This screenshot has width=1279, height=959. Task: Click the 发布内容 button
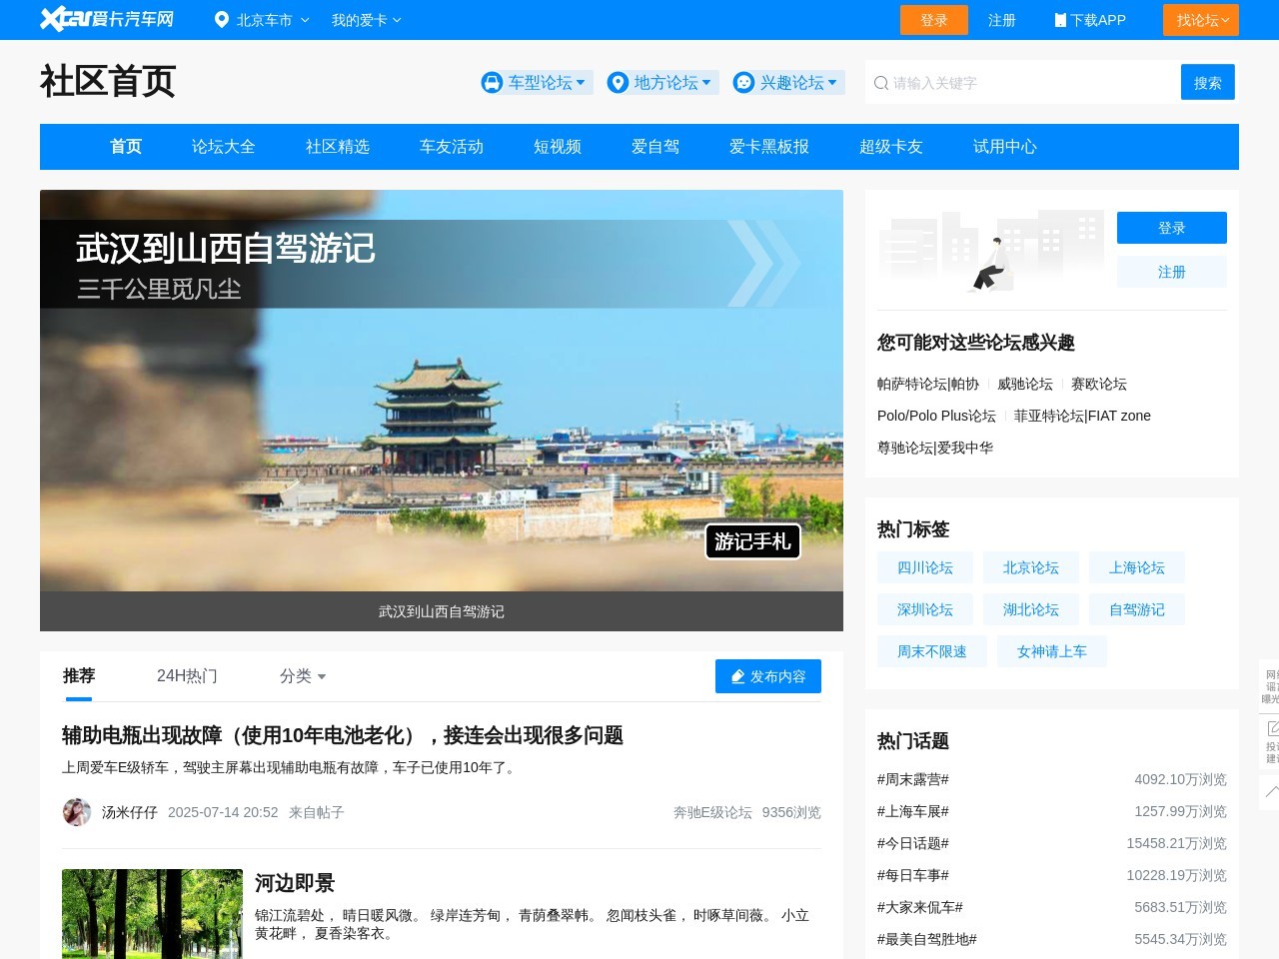click(768, 676)
